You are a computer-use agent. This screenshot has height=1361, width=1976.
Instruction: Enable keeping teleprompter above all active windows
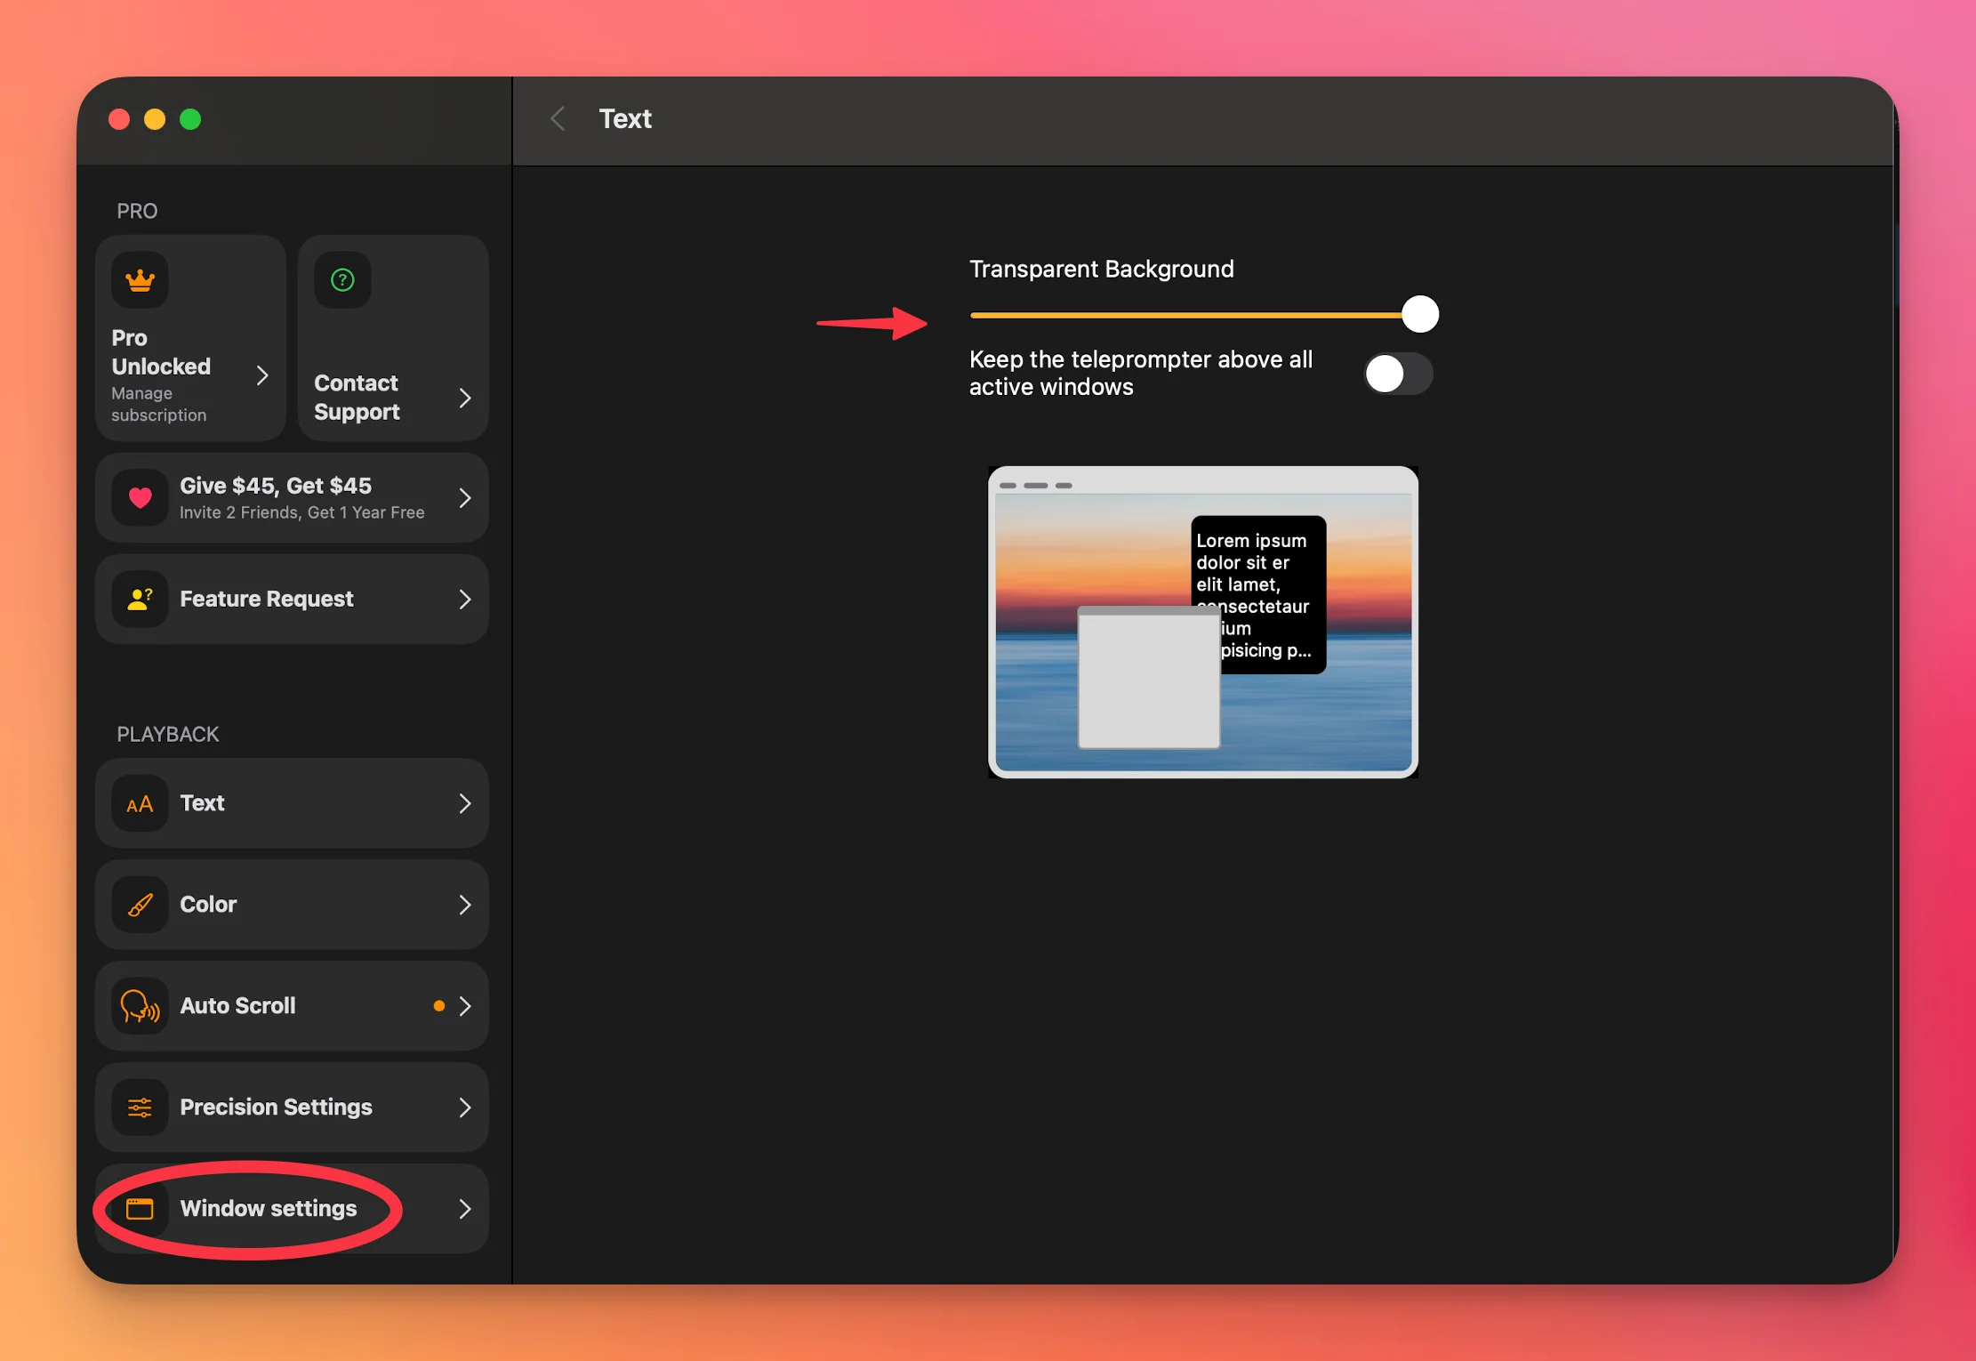point(1397,374)
